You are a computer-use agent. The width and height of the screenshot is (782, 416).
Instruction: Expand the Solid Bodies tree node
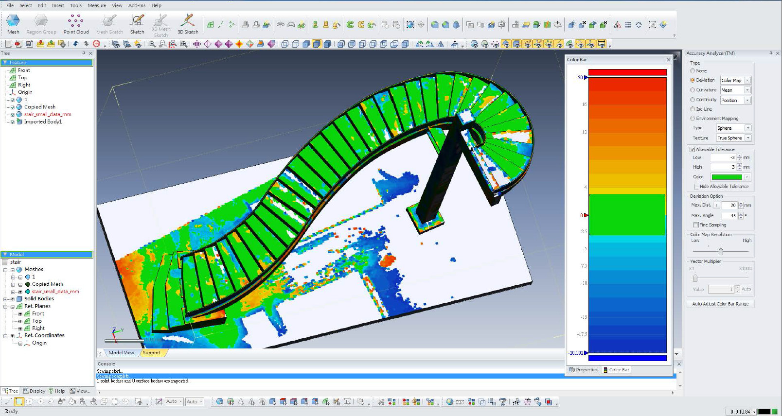(x=5, y=299)
